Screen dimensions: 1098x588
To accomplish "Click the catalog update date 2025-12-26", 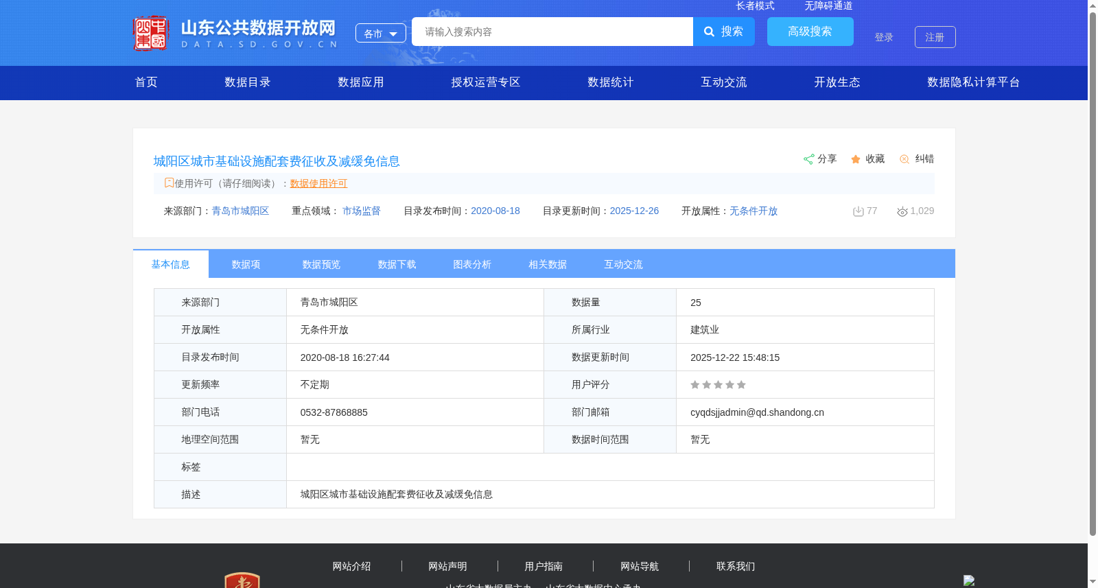I will pyautogui.click(x=635, y=211).
